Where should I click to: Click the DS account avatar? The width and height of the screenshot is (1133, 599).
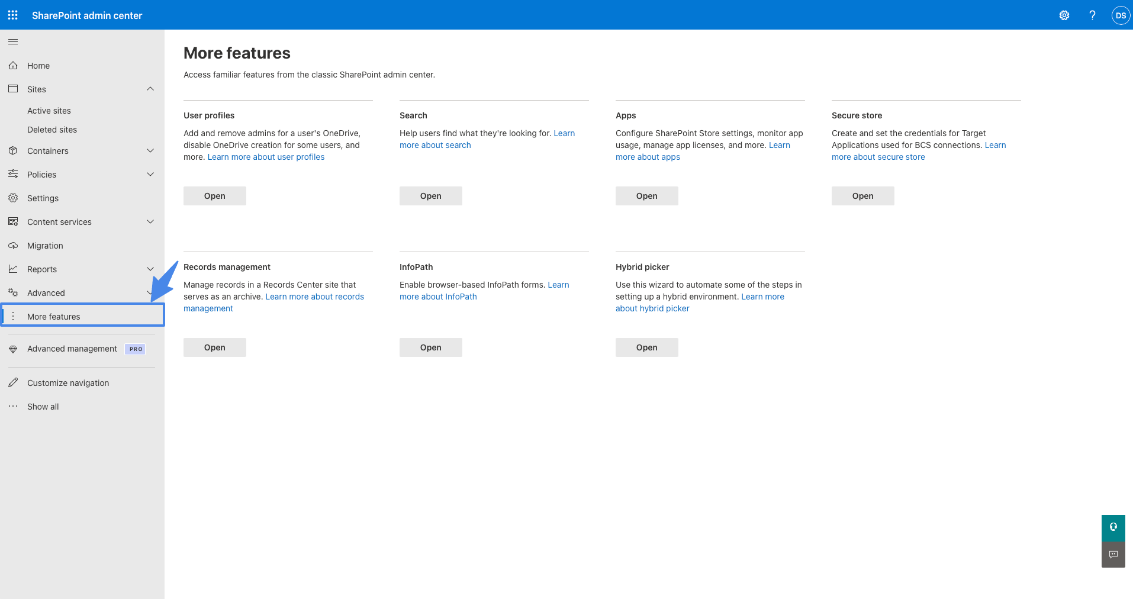pyautogui.click(x=1120, y=15)
